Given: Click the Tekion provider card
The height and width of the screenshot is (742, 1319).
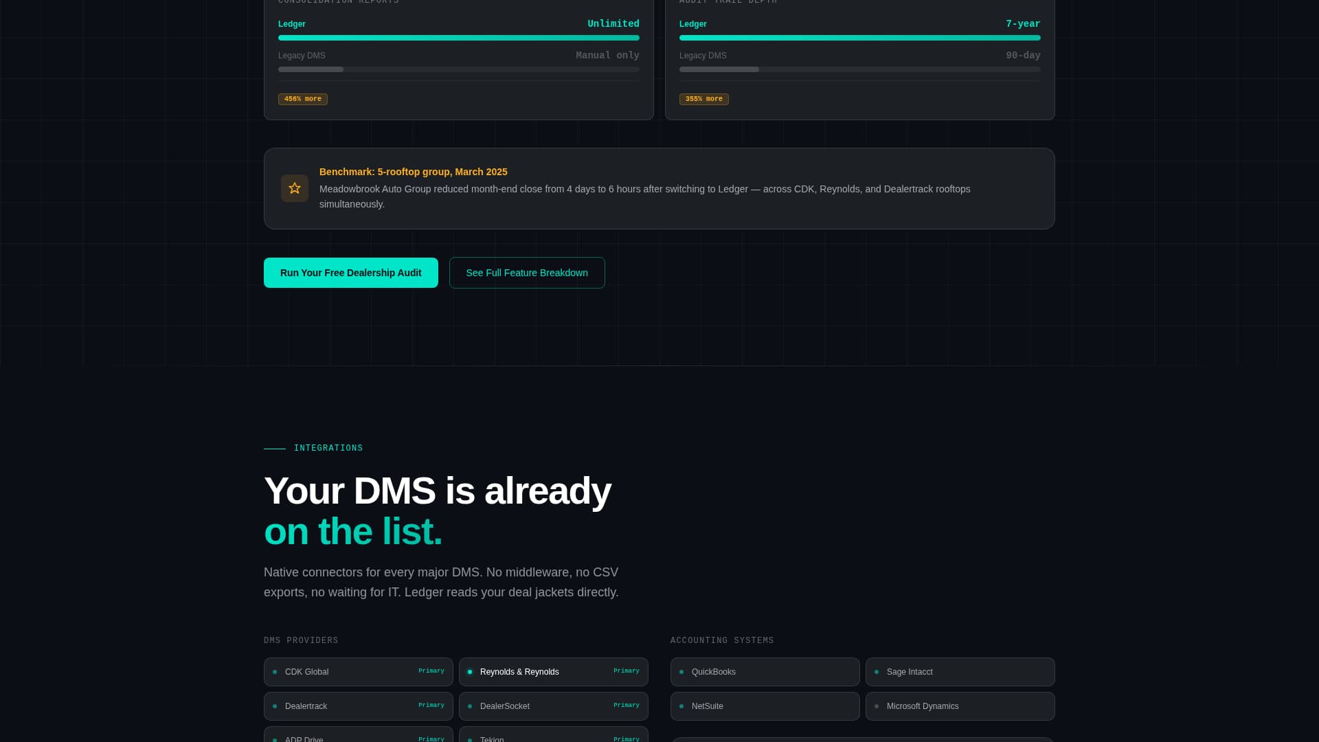Looking at the screenshot, I should click(x=554, y=734).
